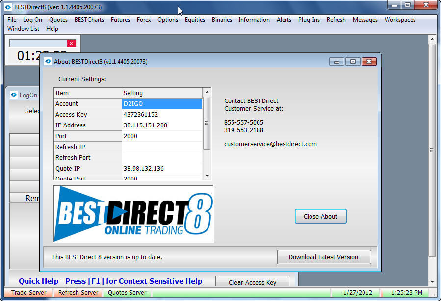Click the main window vertical scrollbar thumb

tap(432, 150)
